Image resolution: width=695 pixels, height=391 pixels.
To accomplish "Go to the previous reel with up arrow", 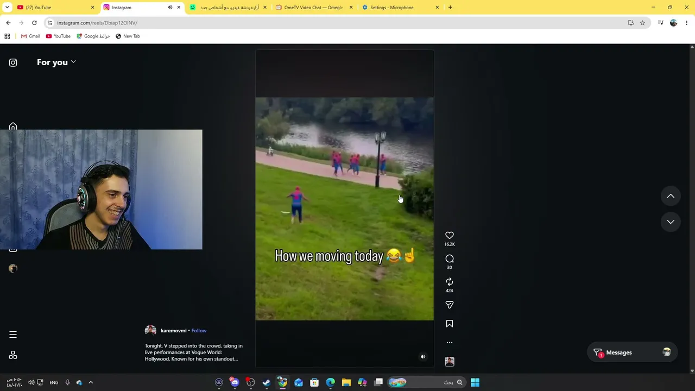I will (x=671, y=196).
